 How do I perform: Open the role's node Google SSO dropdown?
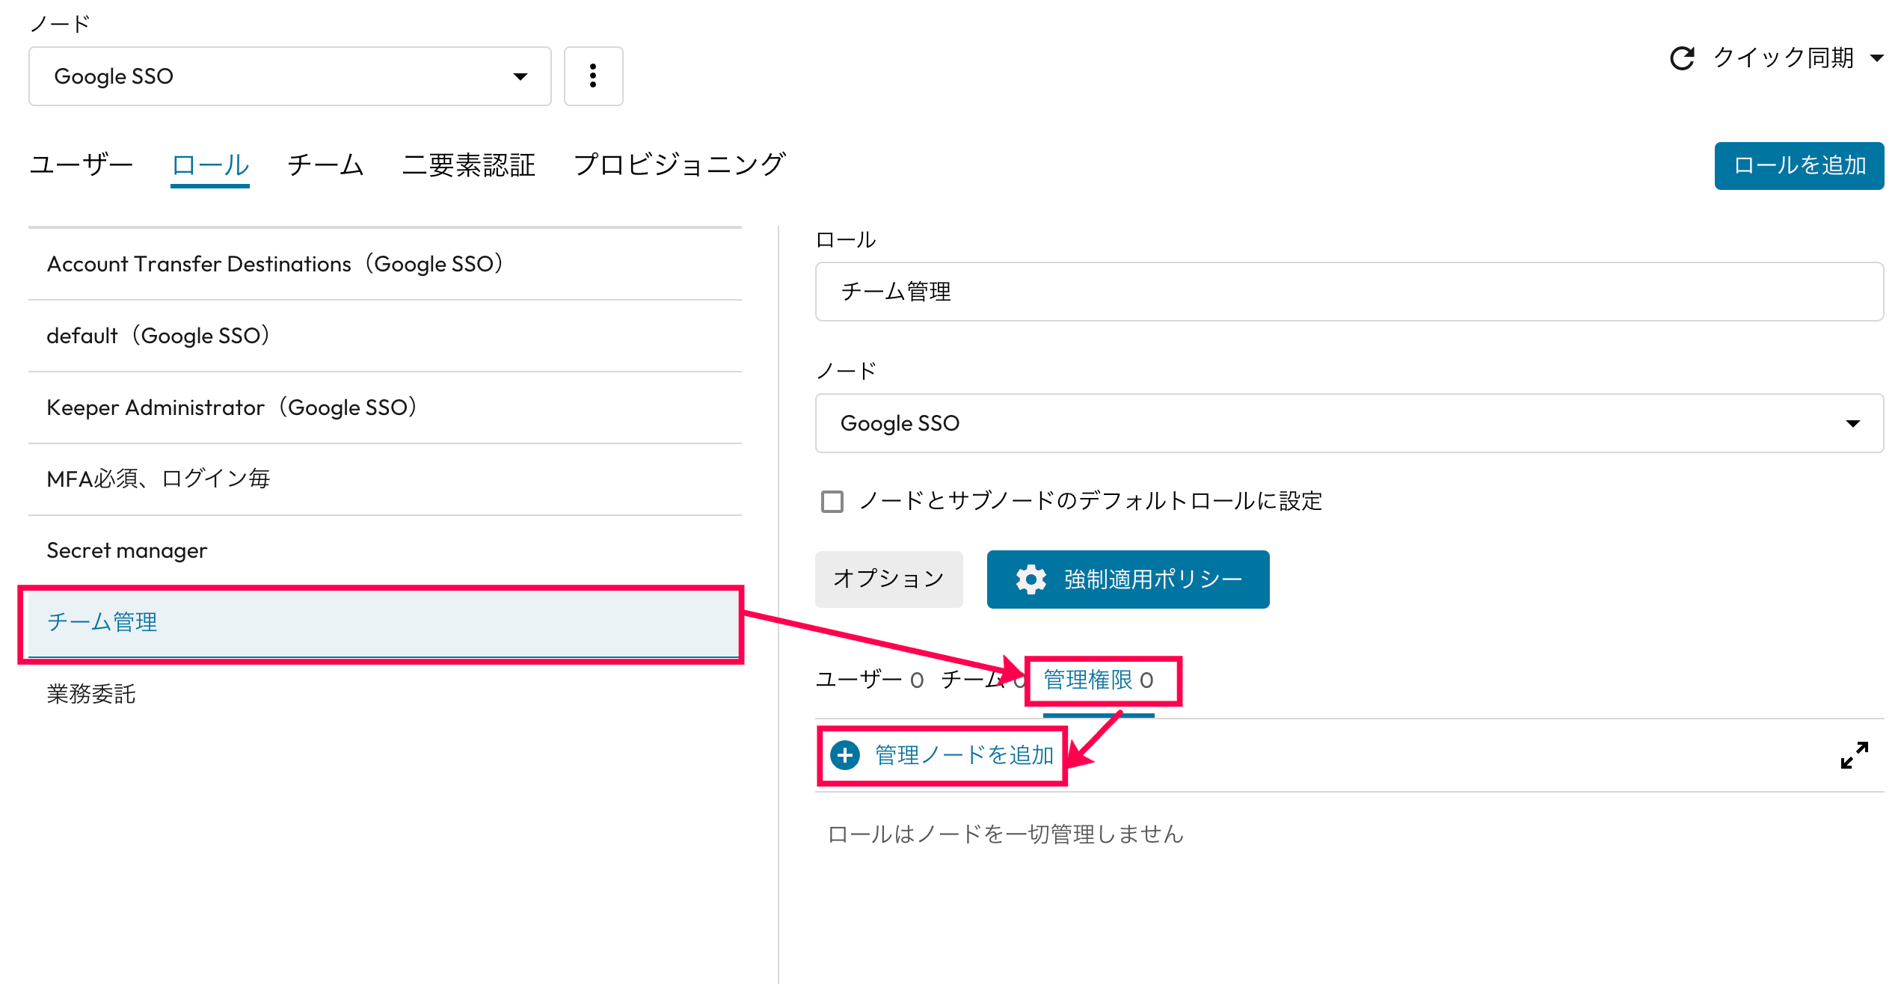pyautogui.click(x=1349, y=423)
